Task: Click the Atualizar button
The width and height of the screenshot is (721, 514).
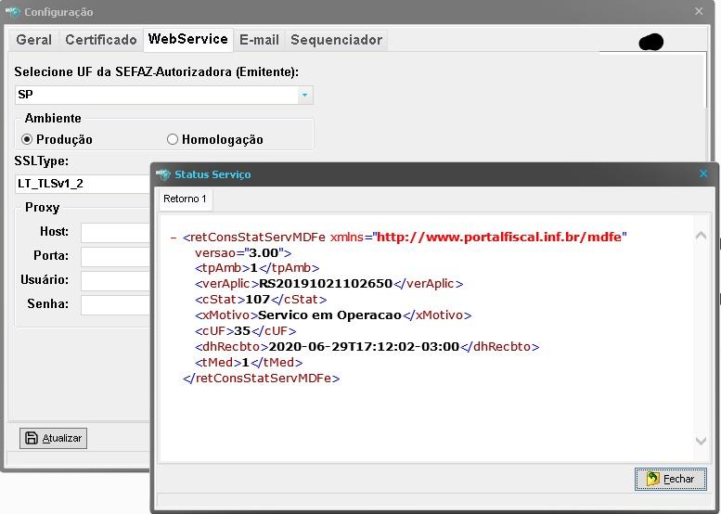Action: tap(53, 438)
